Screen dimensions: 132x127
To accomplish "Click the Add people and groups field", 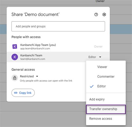I will pos(58,26).
